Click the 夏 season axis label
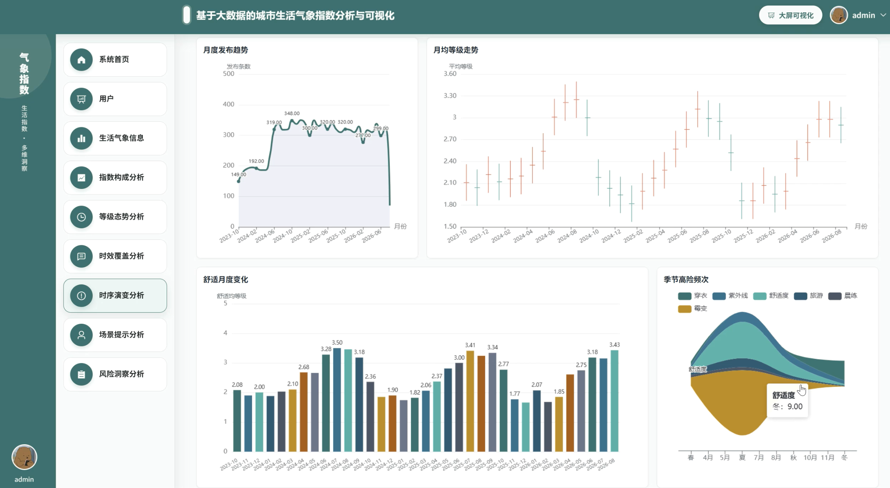The image size is (890, 488). click(x=742, y=457)
